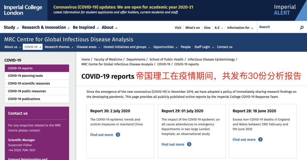Click the search magnifier icon
Image resolution: width=307 pixels, height=160 pixels.
click(x=302, y=27)
